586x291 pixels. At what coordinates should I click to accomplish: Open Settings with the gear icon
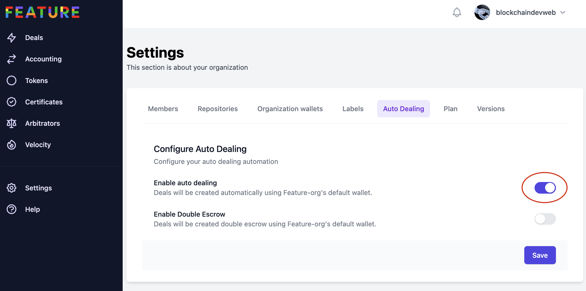point(12,188)
